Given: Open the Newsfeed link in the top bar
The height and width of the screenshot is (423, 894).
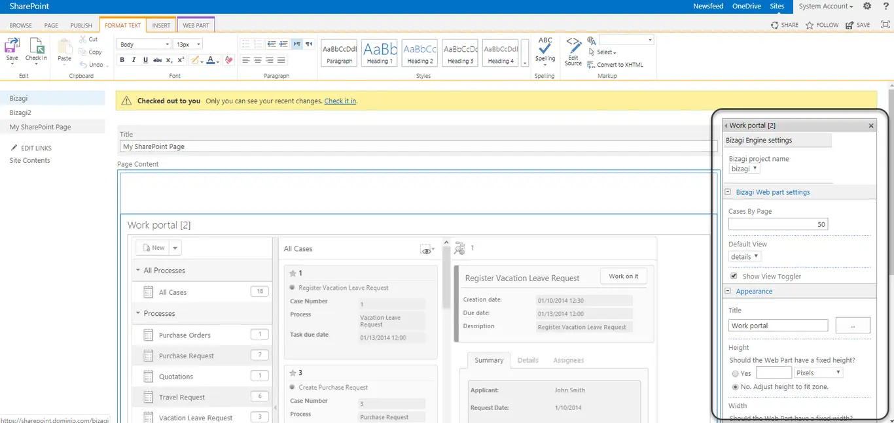Looking at the screenshot, I should [708, 6].
